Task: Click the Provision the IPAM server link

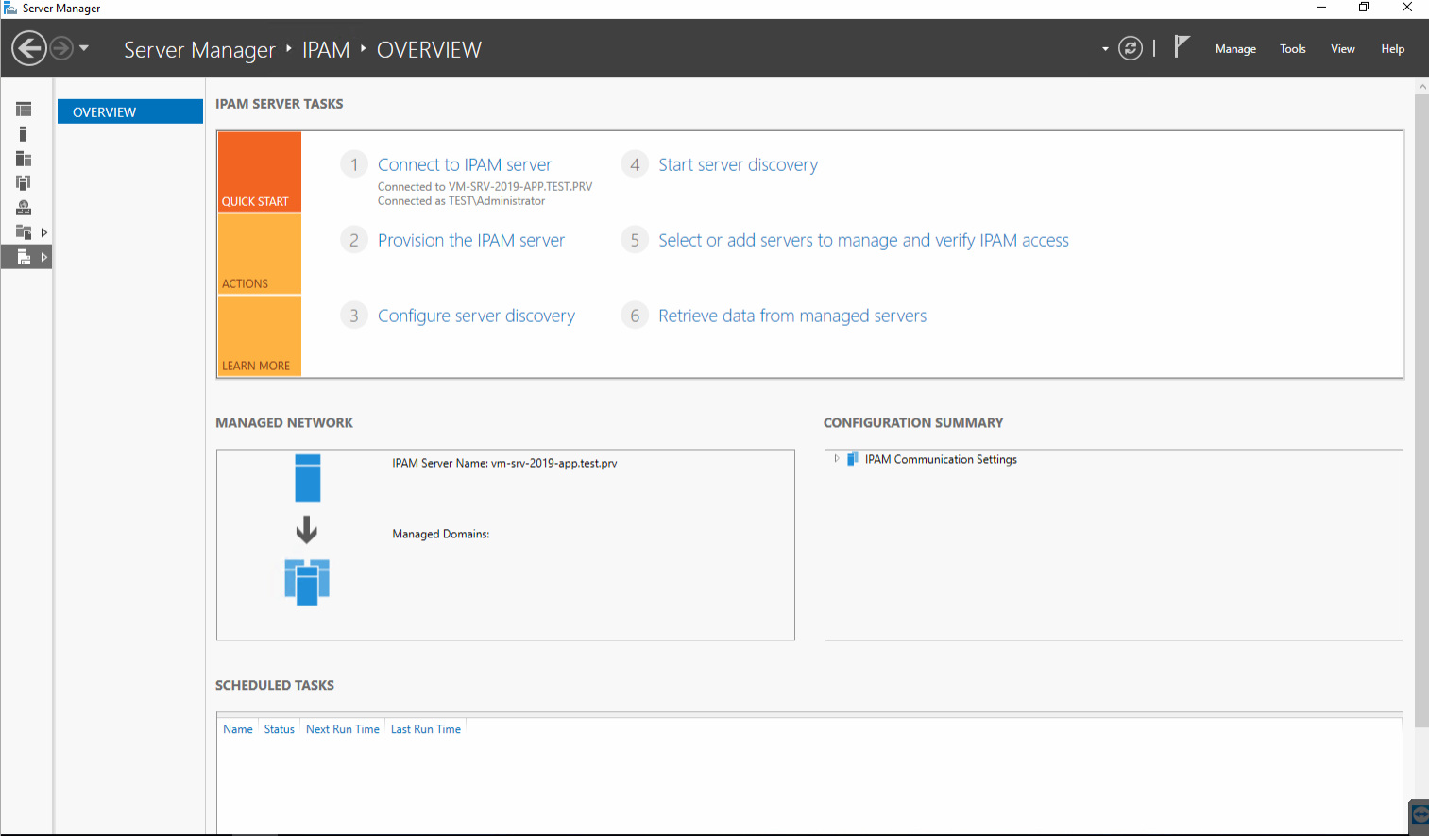Action: click(x=471, y=240)
